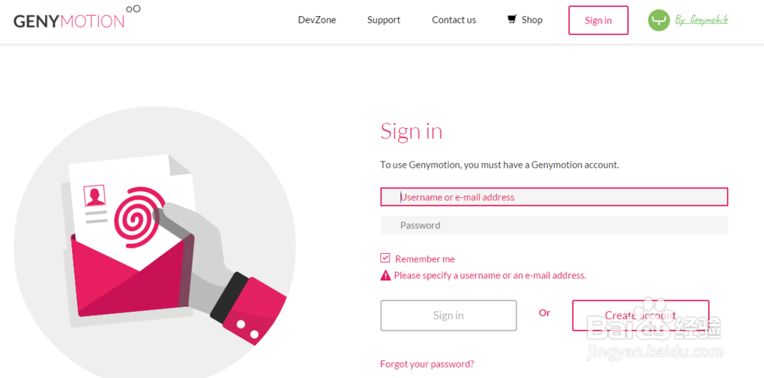Open the Support menu item
The image size is (764, 378).
click(x=384, y=20)
